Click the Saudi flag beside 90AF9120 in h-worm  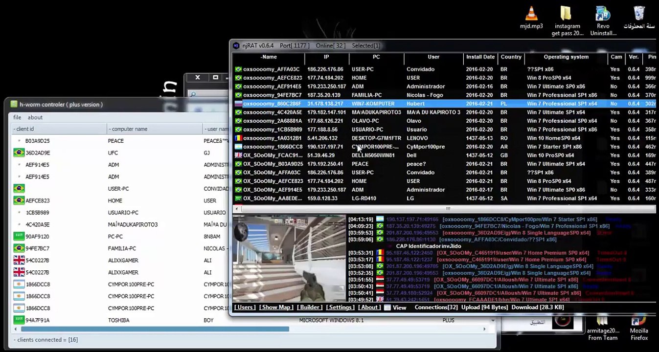pos(19,236)
